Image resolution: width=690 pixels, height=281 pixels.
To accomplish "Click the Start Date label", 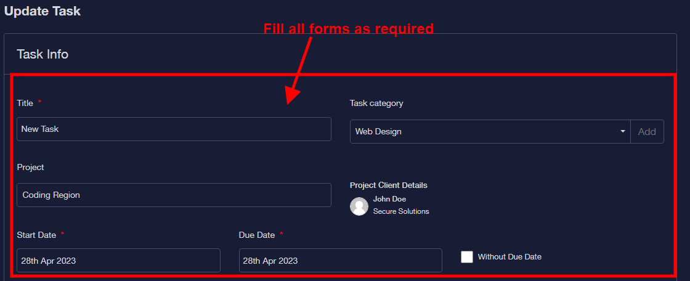I will (36, 235).
